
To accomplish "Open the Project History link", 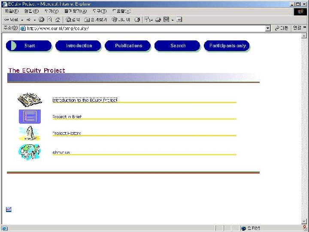I will coord(67,133).
